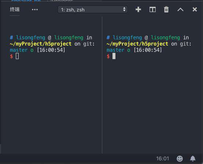Open the three-dots more panels menu

tap(35, 10)
